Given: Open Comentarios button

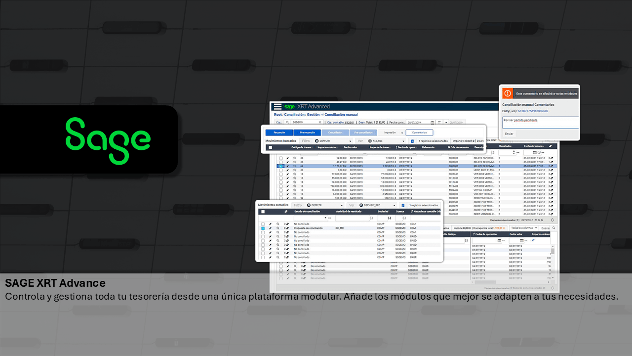Looking at the screenshot, I should (419, 133).
